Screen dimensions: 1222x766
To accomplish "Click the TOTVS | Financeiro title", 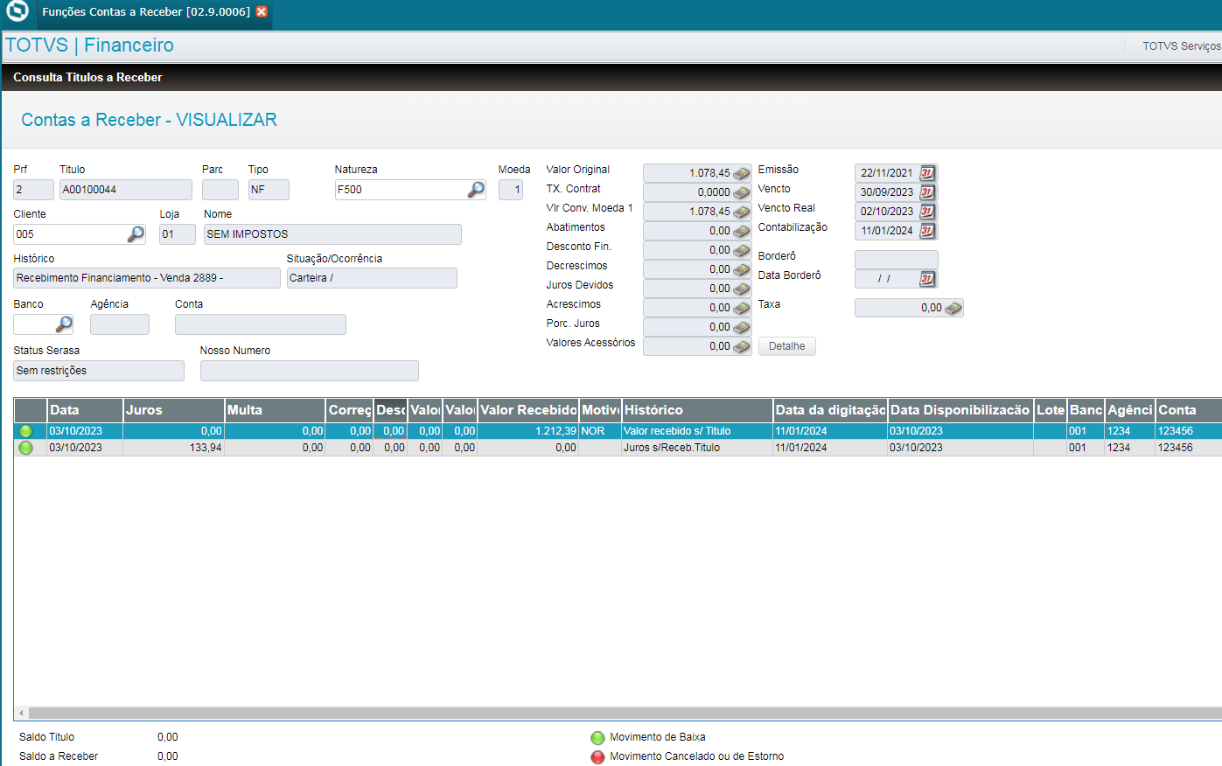I will pos(89,45).
